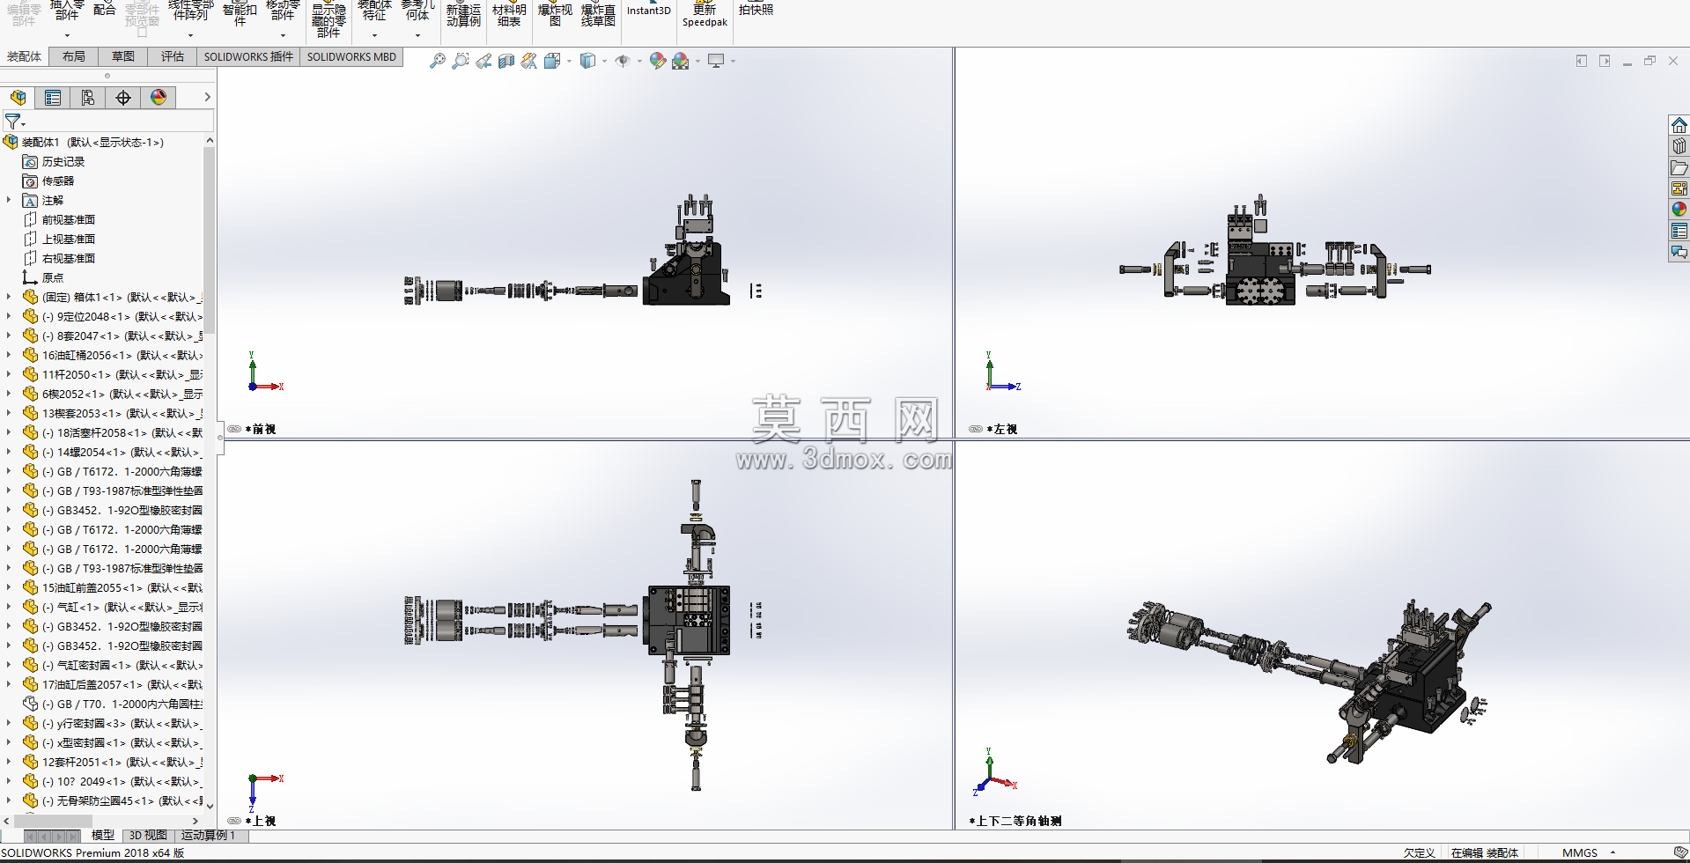The image size is (1690, 863).
Task: Toggle Instant3D in the ribbon
Action: click(649, 11)
